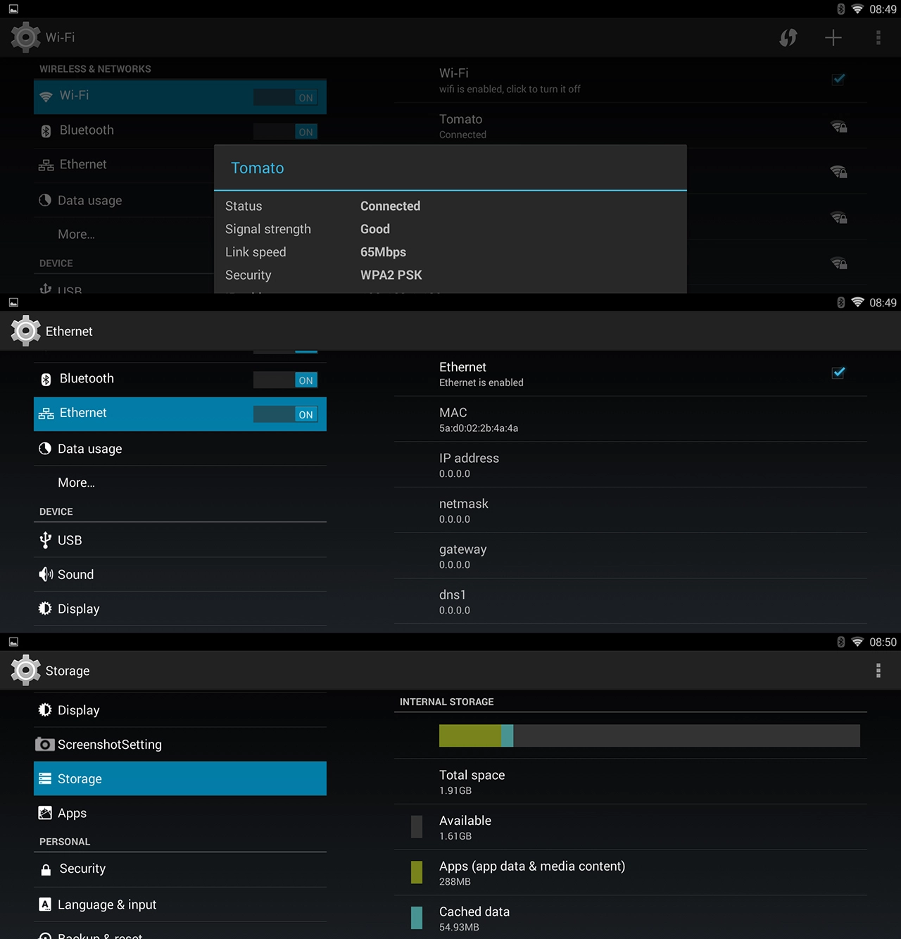Tap the settings gear beside the Wi-Fi title

pyautogui.click(x=26, y=37)
